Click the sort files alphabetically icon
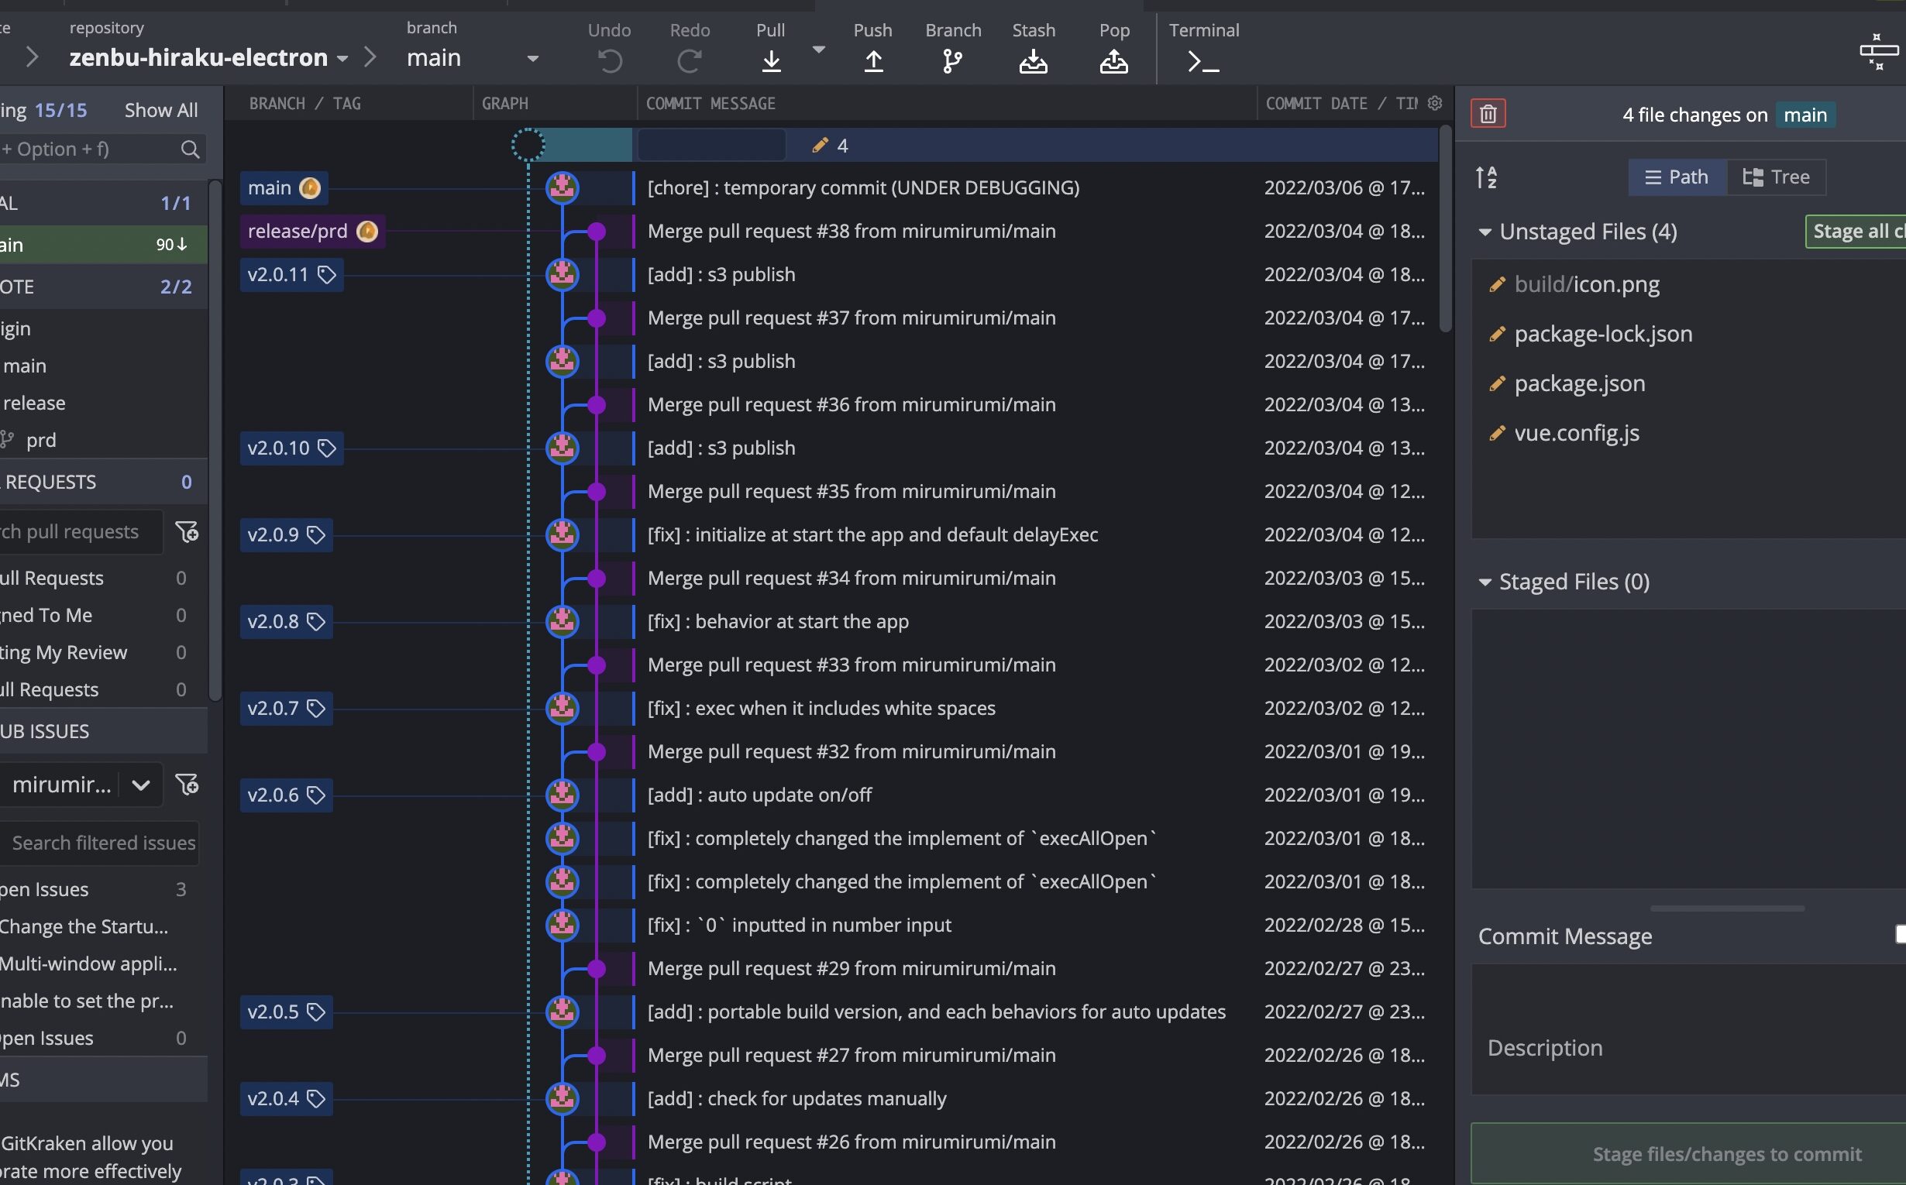The width and height of the screenshot is (1906, 1185). coord(1486,177)
